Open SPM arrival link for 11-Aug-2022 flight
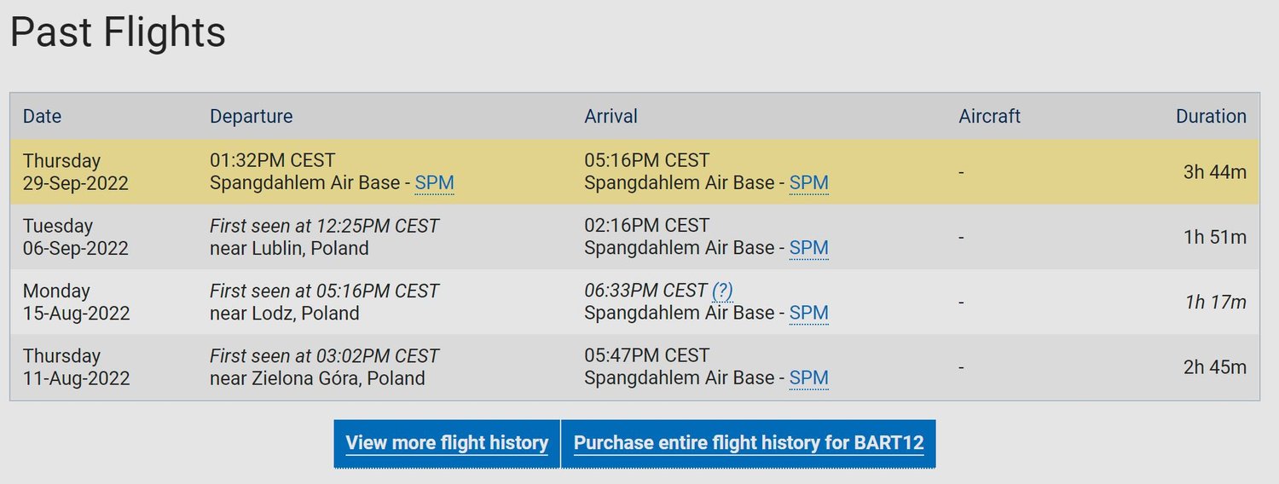This screenshot has height=484, width=1279. point(808,377)
